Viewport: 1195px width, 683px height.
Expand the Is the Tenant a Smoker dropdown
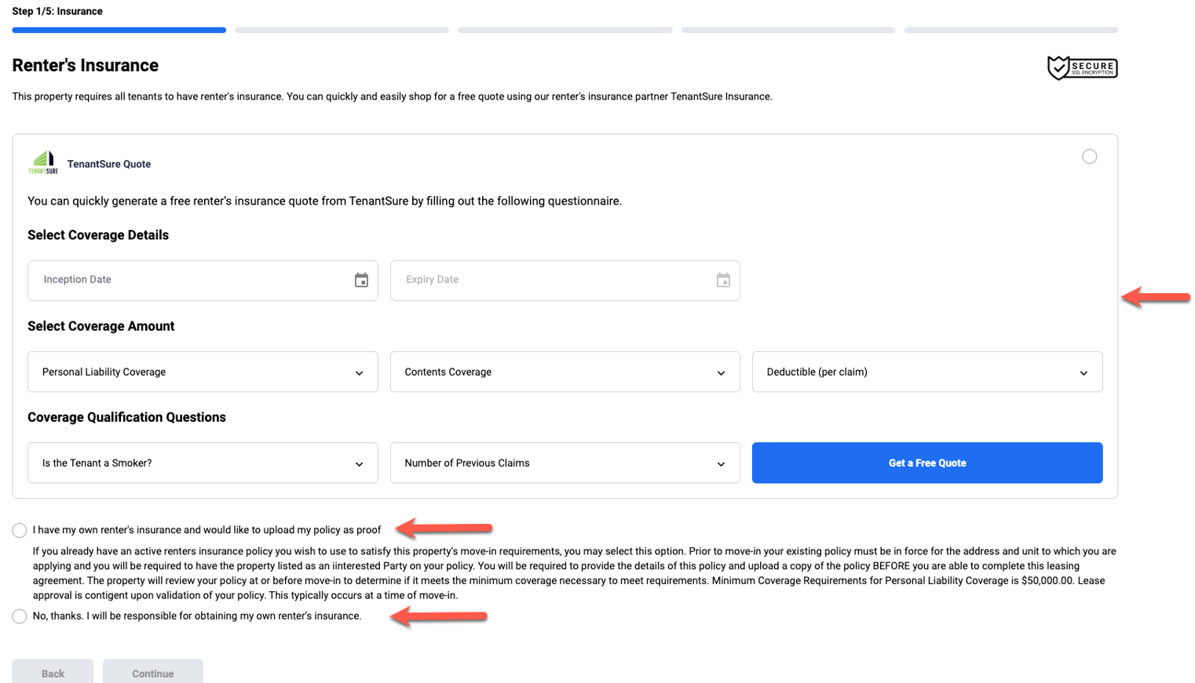(x=203, y=463)
